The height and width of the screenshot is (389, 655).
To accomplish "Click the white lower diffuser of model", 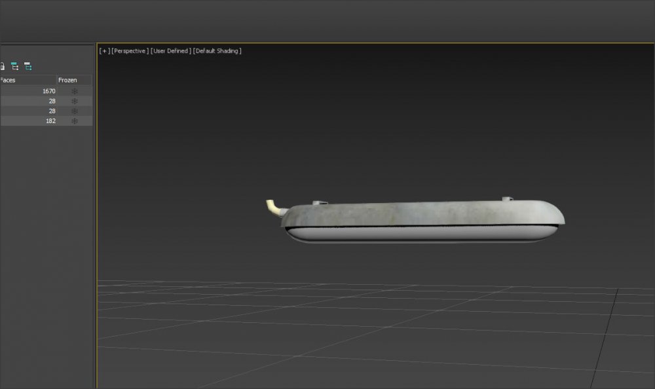I will coord(419,234).
